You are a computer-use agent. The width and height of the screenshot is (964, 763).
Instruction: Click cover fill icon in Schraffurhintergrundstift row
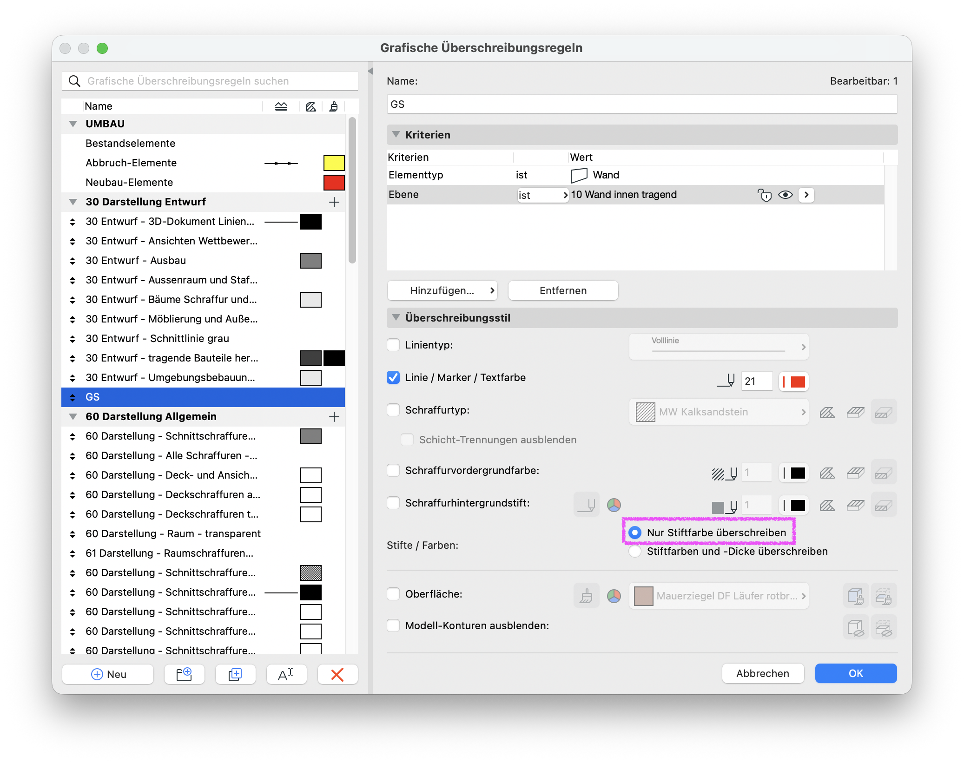(x=855, y=505)
